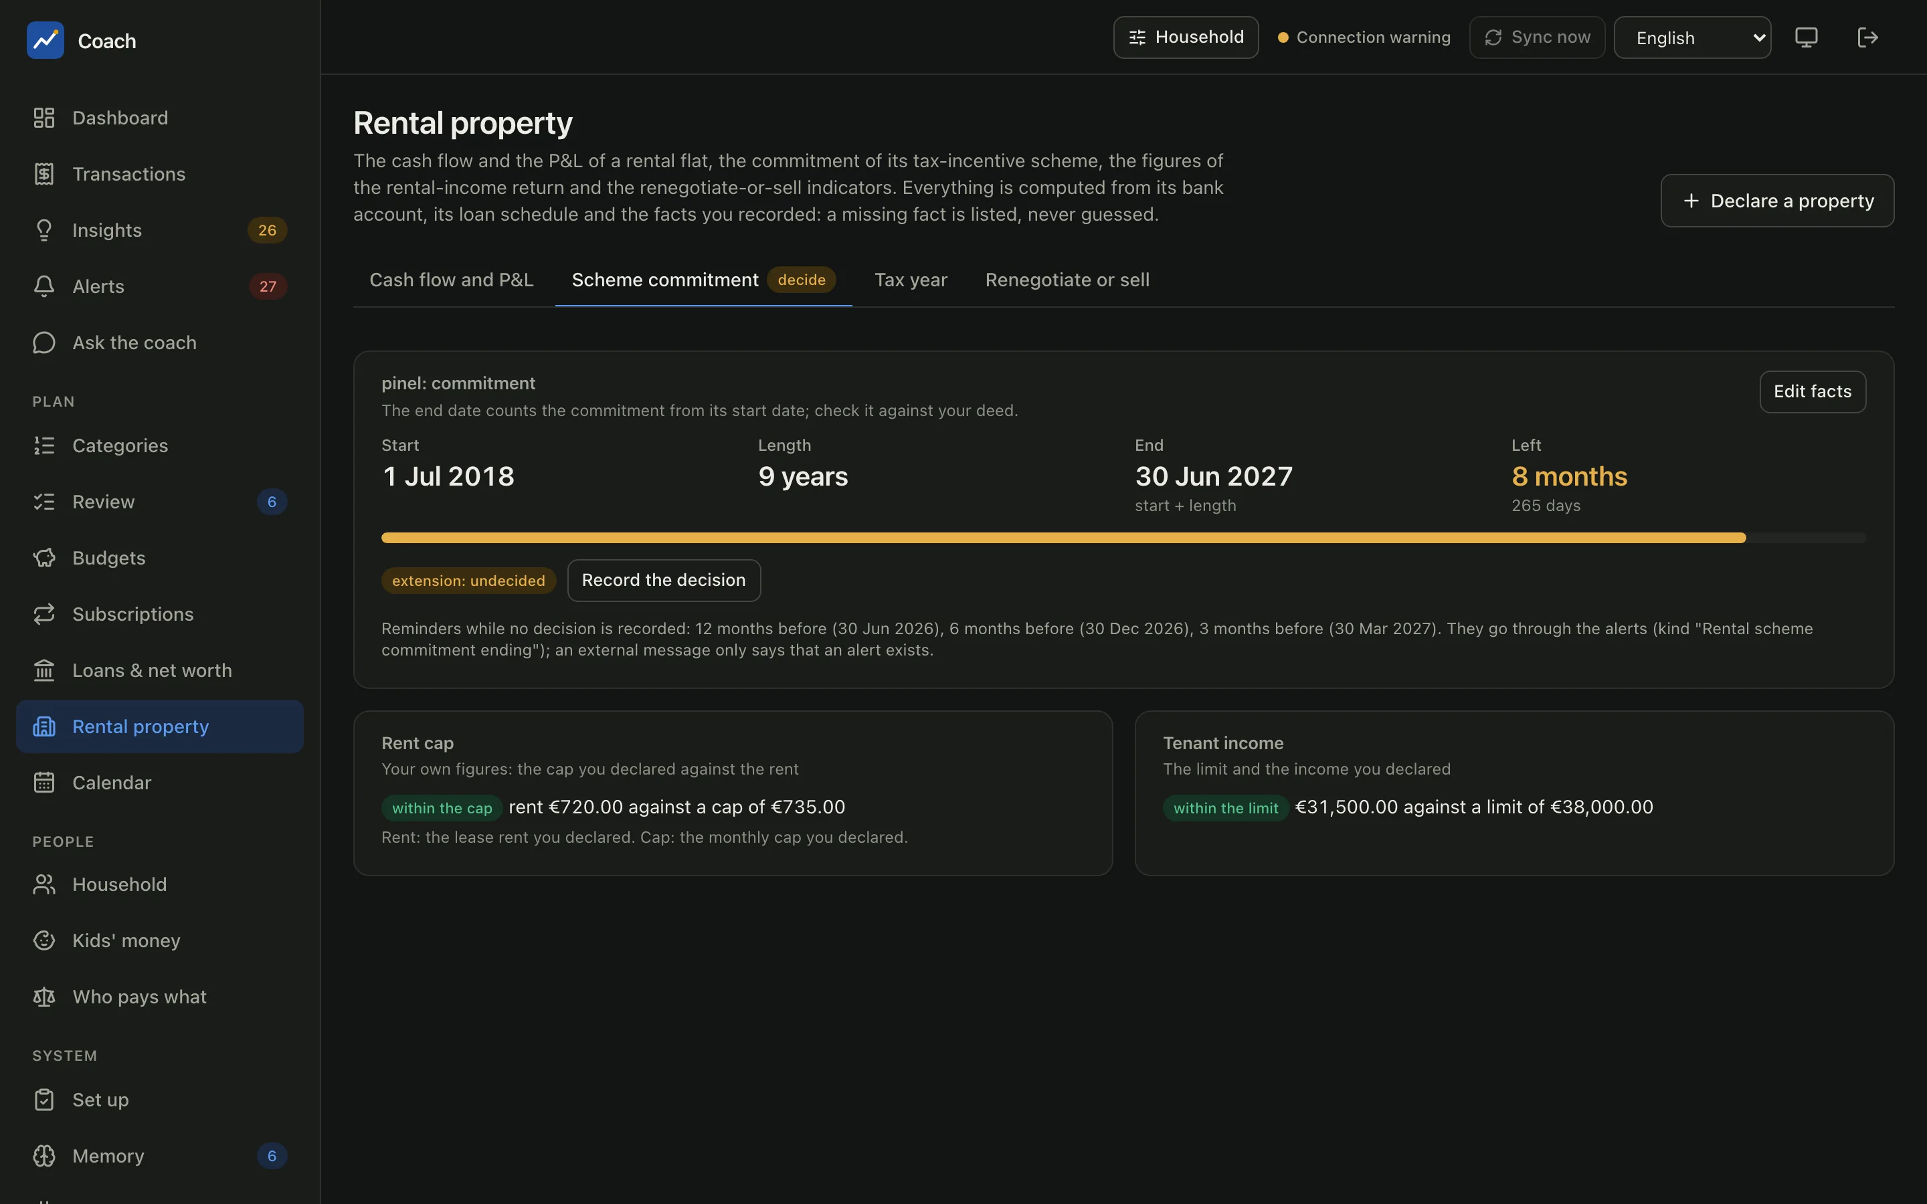
Task: Click the Coach logo icon
Action: pos(45,40)
